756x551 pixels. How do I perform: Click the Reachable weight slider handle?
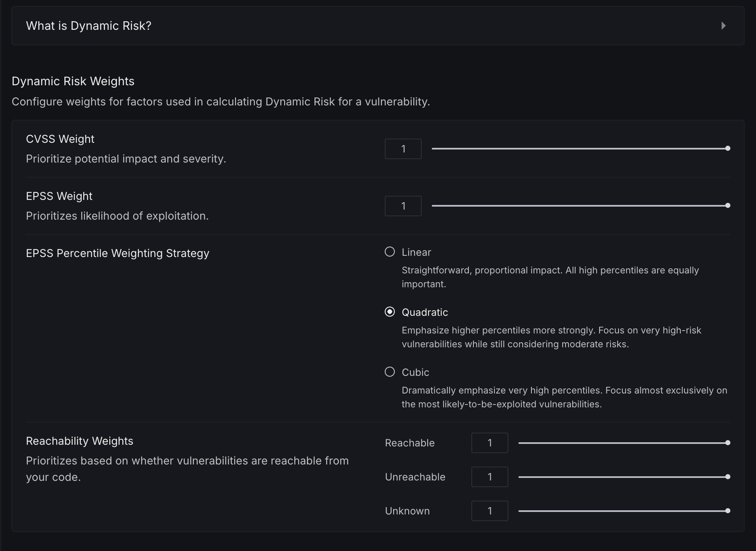728,443
